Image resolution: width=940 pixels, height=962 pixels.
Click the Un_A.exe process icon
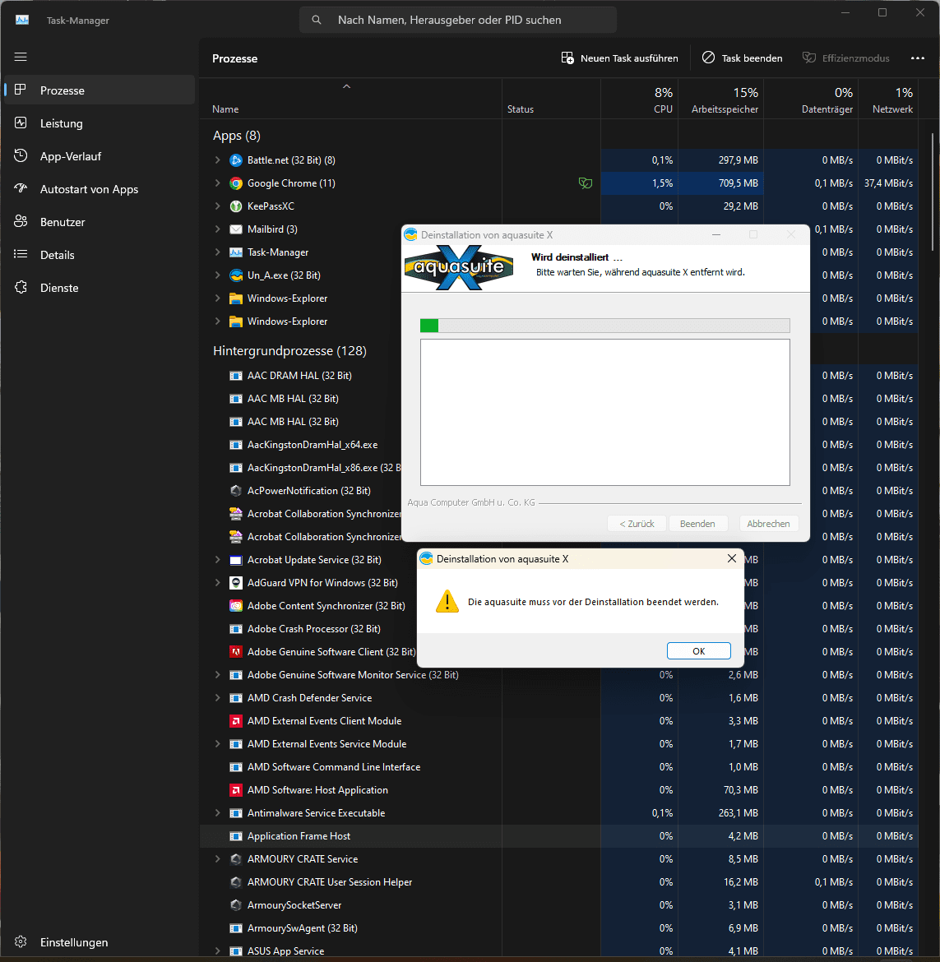[235, 275]
